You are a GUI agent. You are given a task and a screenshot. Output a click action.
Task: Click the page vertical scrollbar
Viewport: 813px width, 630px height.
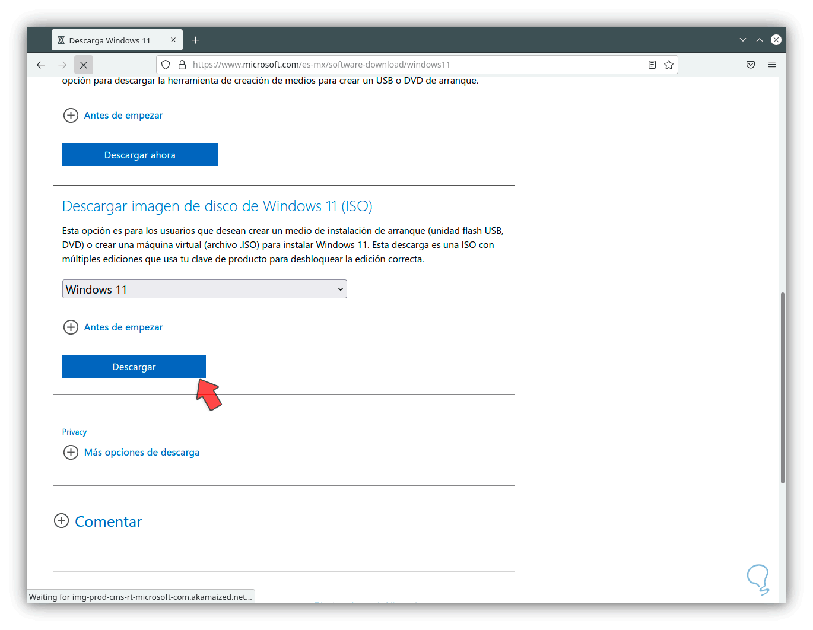coord(783,388)
